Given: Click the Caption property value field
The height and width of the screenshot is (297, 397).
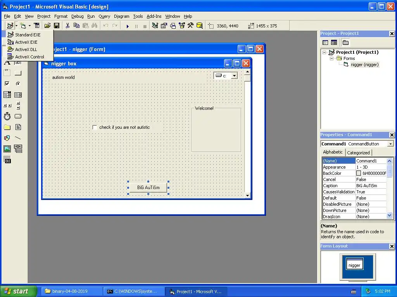Looking at the screenshot, I should coord(371,186).
